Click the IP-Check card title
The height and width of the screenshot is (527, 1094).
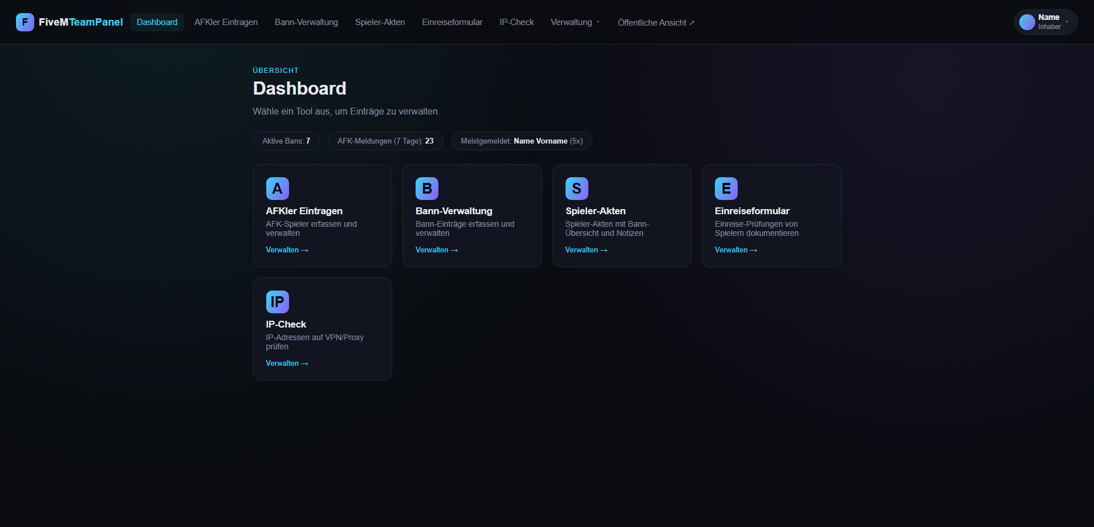[286, 324]
